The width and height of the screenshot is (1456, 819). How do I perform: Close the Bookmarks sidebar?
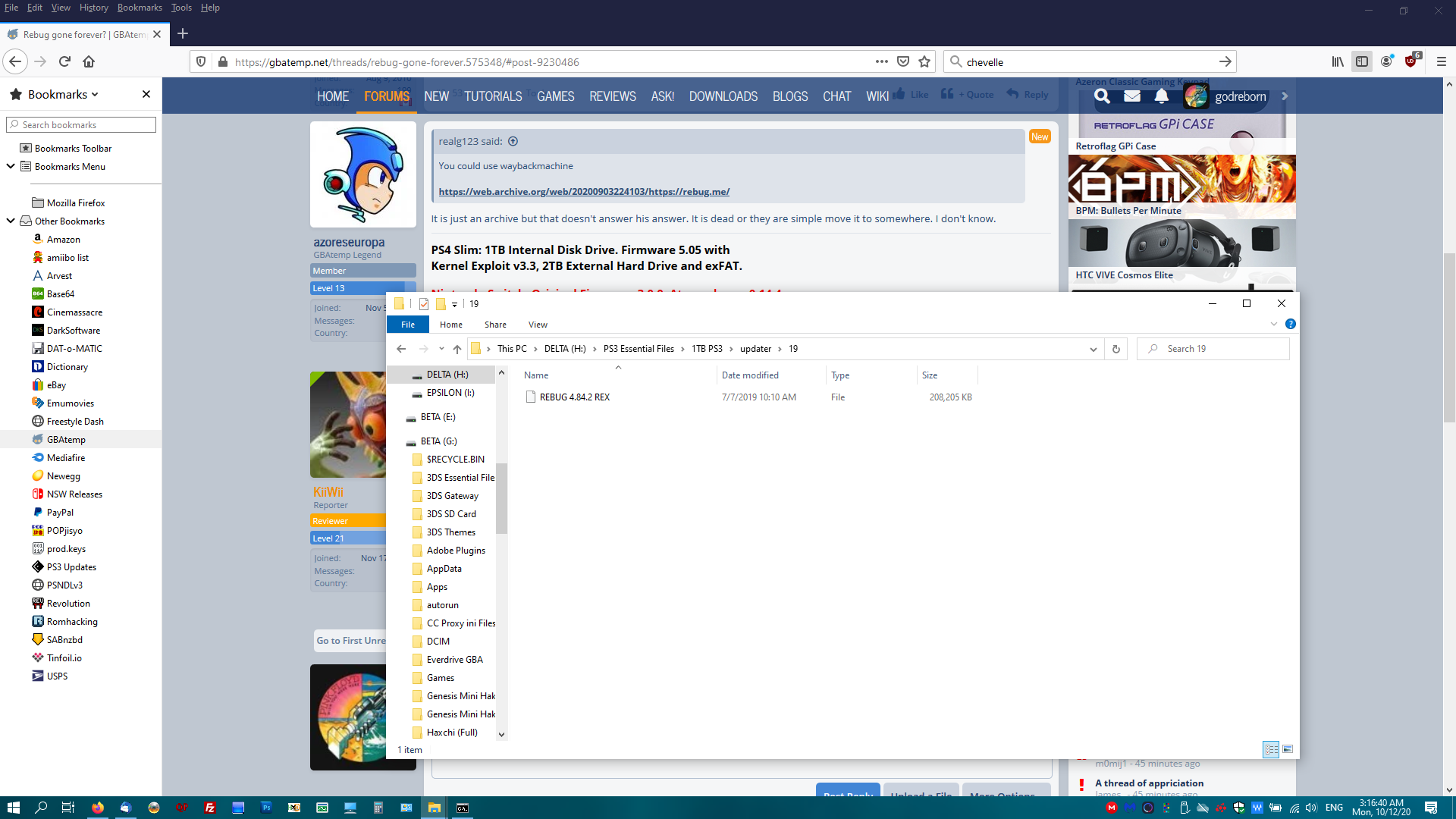(146, 94)
